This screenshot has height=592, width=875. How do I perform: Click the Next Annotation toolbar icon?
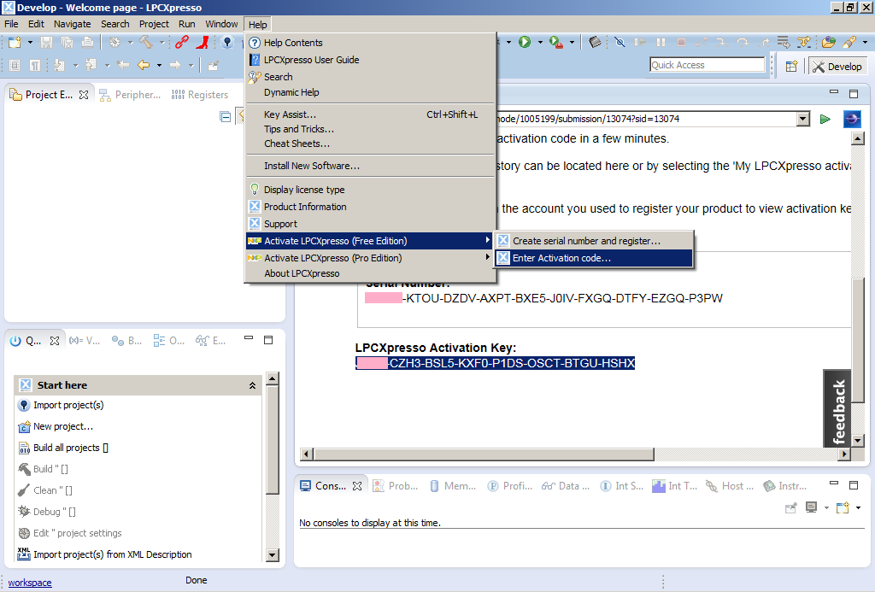point(59,65)
